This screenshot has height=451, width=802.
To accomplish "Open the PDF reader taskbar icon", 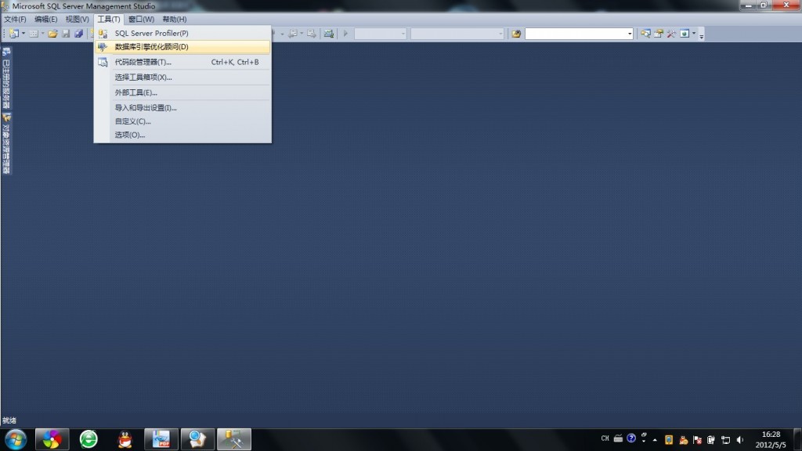I will pyautogui.click(x=161, y=439).
